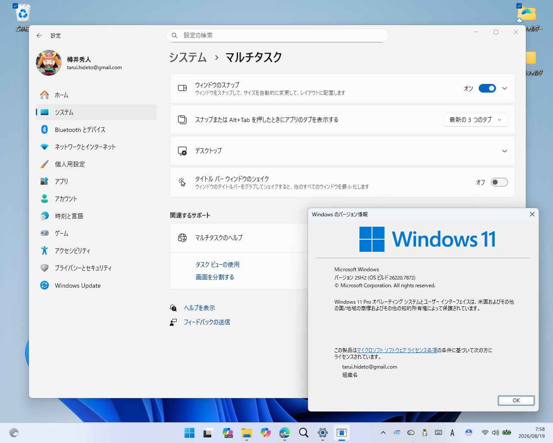Go back with the Settings back arrow
This screenshot has width=553, height=443.
pyautogui.click(x=39, y=35)
